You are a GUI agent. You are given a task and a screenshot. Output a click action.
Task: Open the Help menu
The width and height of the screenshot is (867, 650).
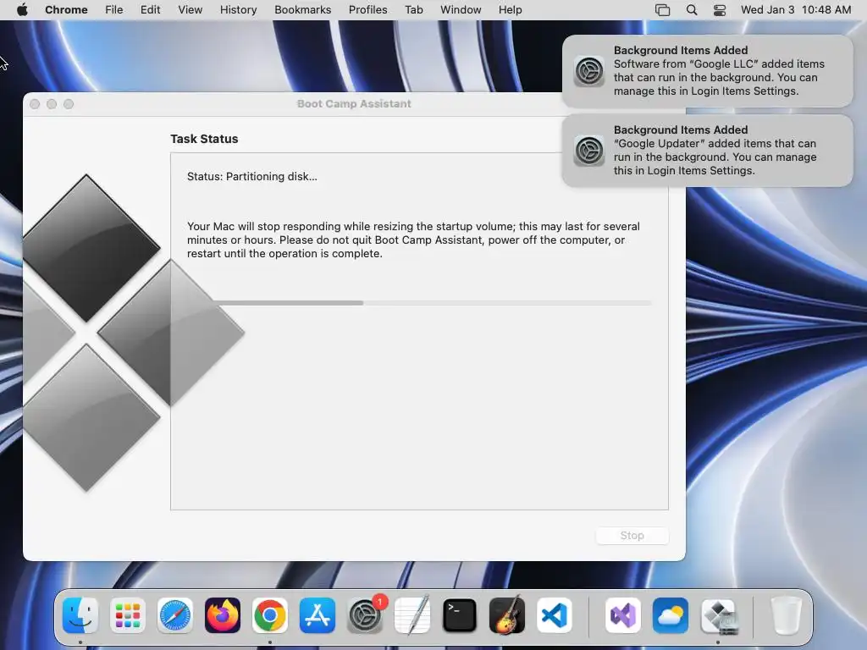[x=510, y=10]
